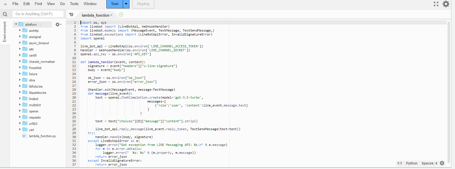Expand the async_timeout folder
Image resolution: width=455 pixels, height=169 pixels.
[20, 43]
